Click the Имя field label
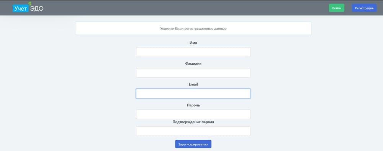This screenshot has height=151, width=383. pos(193,43)
